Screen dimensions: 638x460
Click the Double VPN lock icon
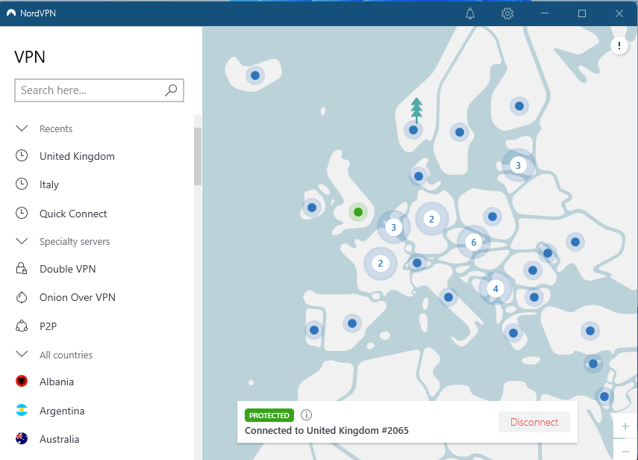(x=22, y=268)
